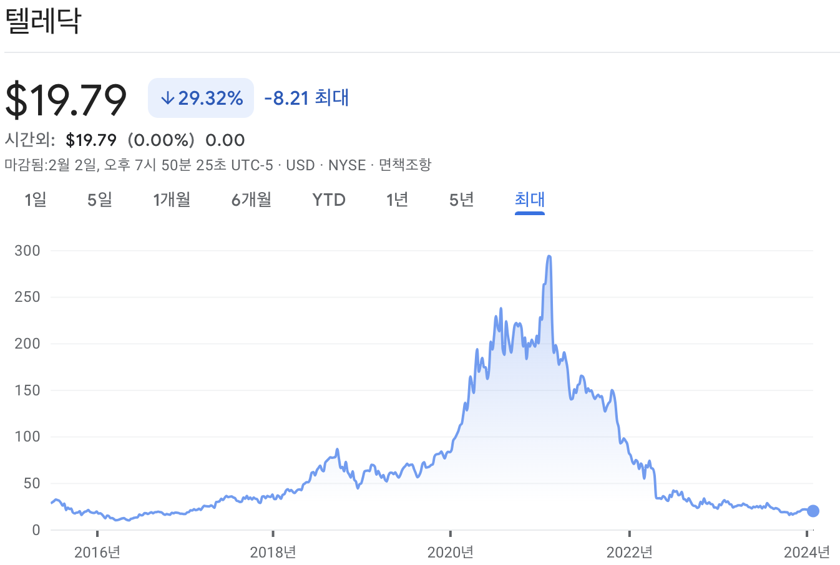Select the 6개월 time range
The height and width of the screenshot is (565, 840).
pyautogui.click(x=250, y=200)
